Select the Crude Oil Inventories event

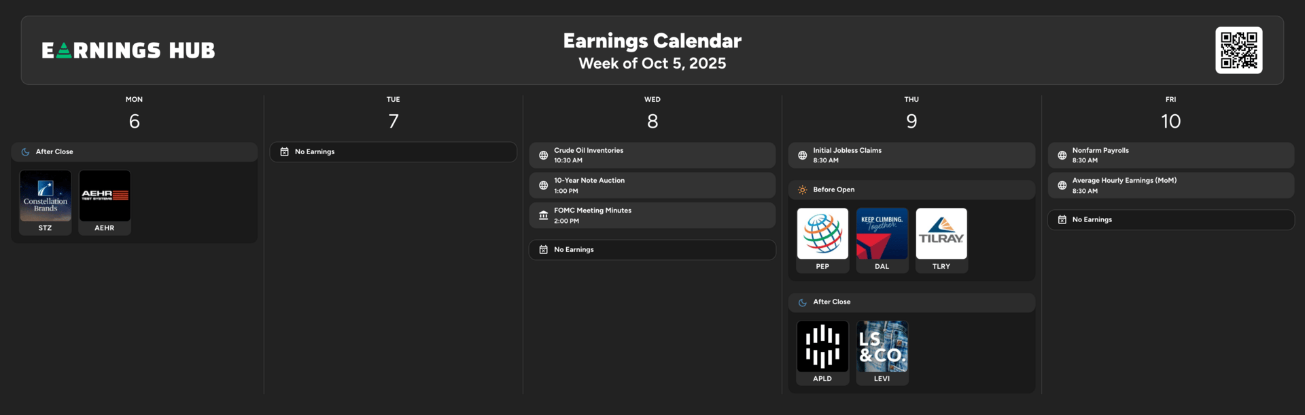(x=652, y=156)
